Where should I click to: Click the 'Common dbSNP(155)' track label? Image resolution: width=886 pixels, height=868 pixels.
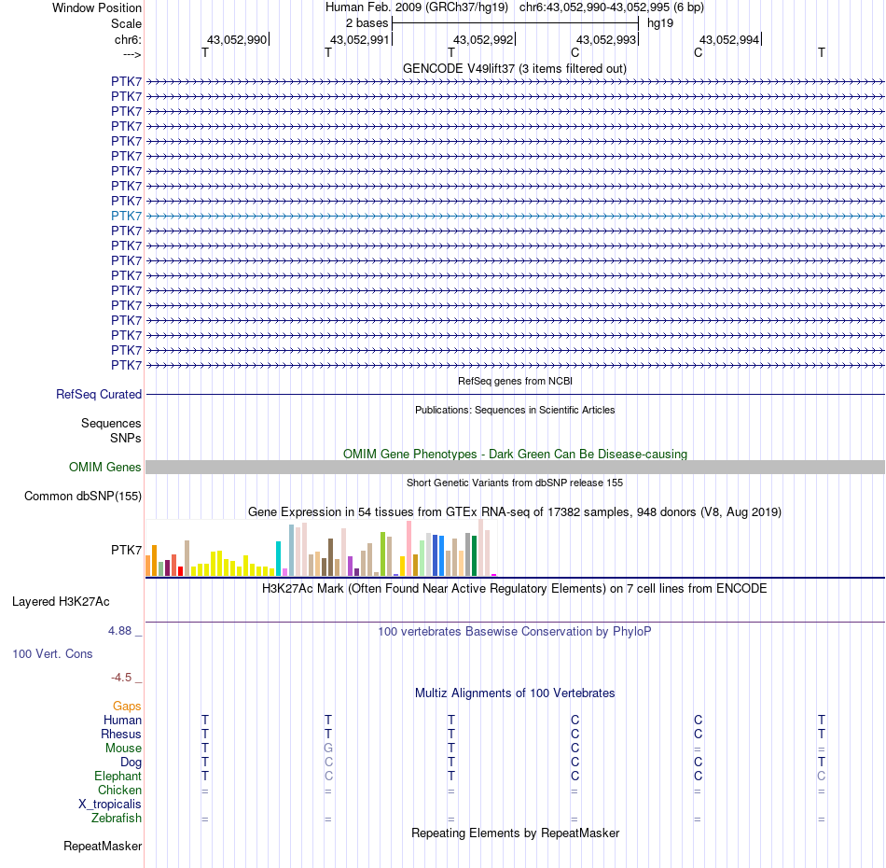point(83,496)
